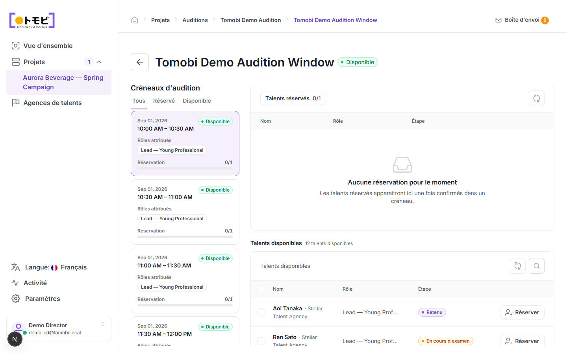Click the Demo Director avatar icon

coord(19,328)
